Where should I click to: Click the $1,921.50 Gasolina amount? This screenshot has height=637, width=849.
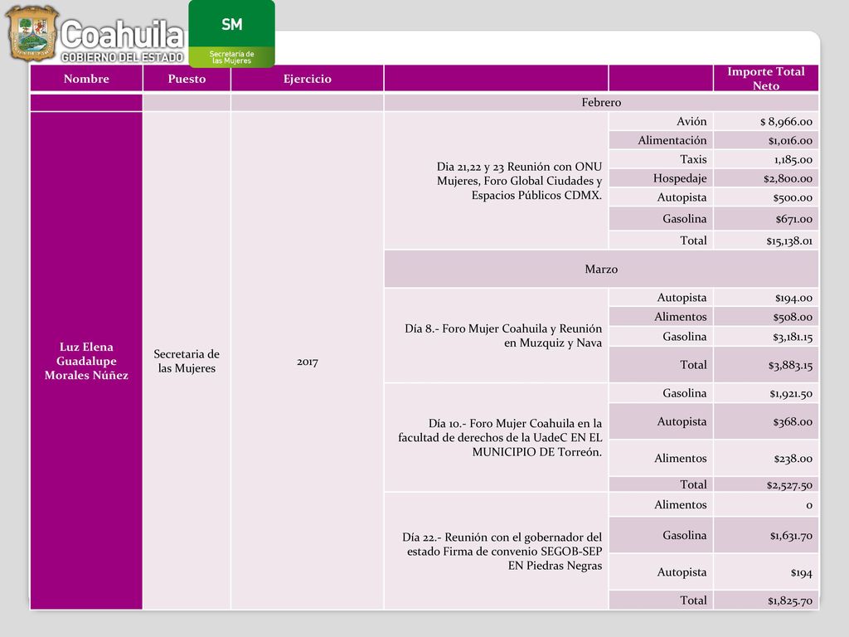(x=791, y=394)
